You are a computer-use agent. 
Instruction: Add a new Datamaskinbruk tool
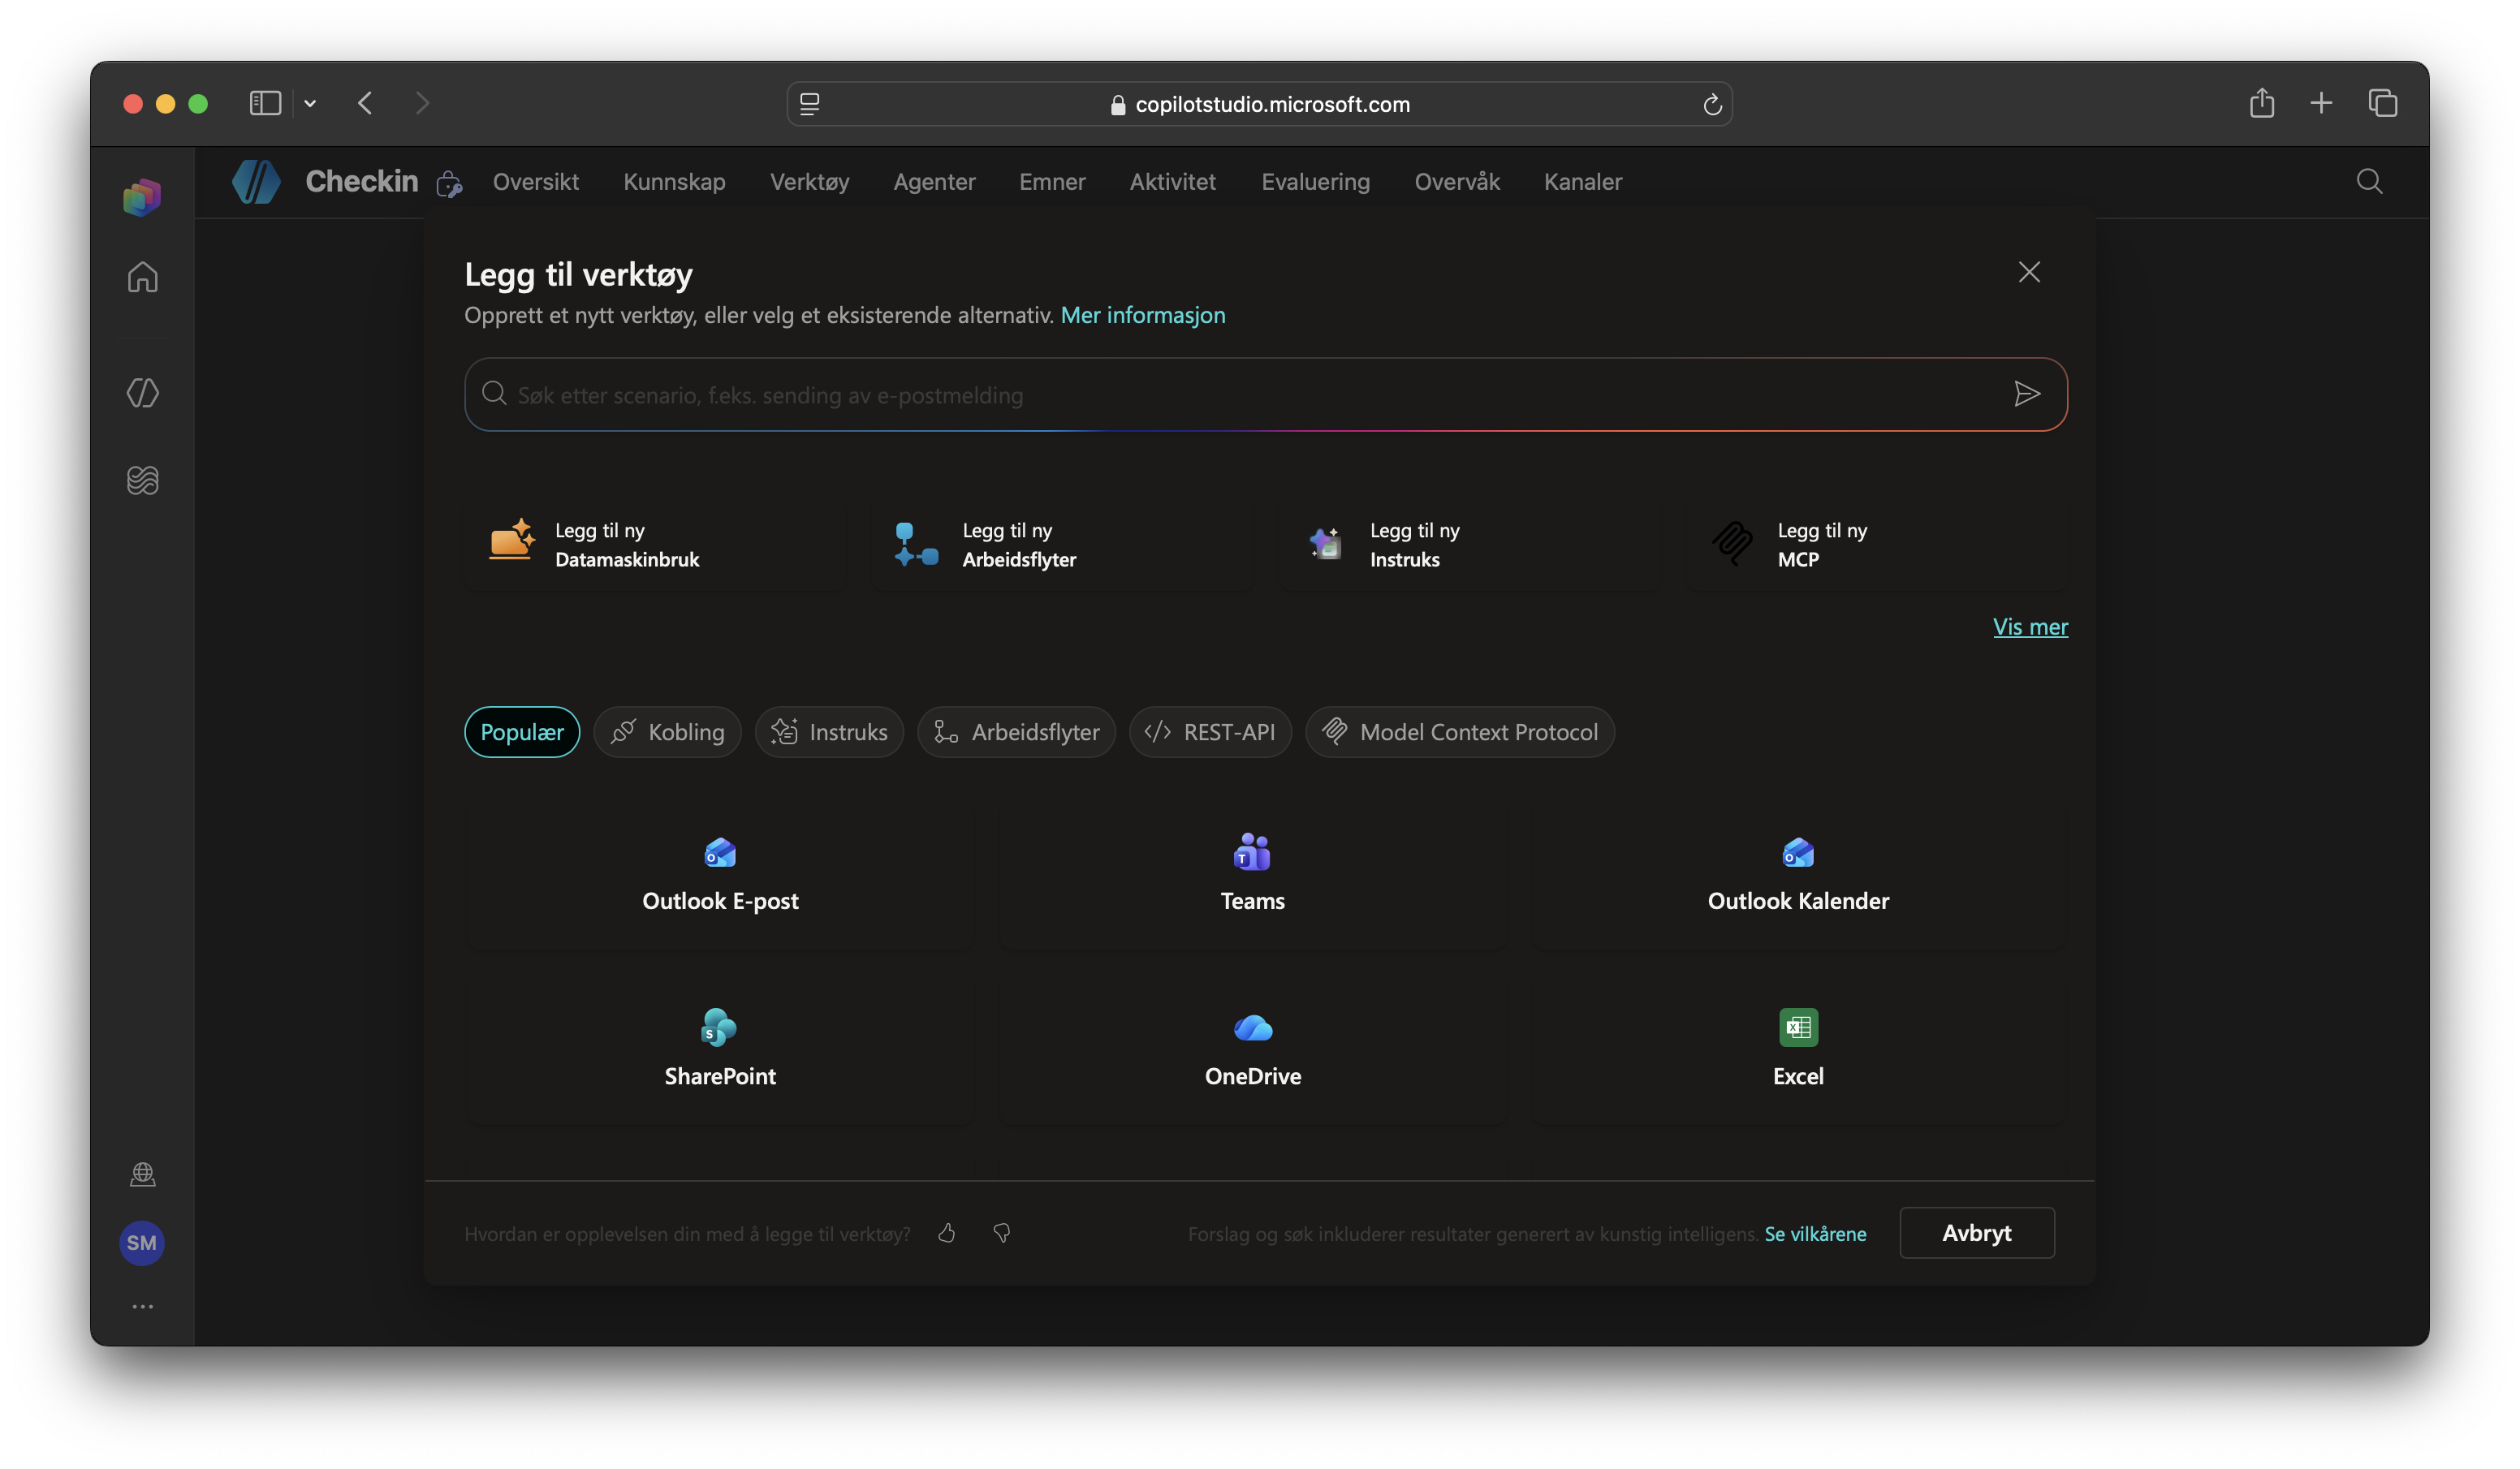pyautogui.click(x=654, y=545)
